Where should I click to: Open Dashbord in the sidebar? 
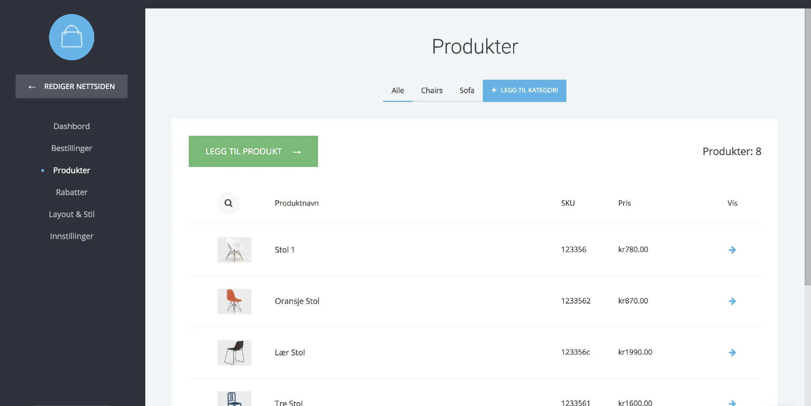[71, 126]
